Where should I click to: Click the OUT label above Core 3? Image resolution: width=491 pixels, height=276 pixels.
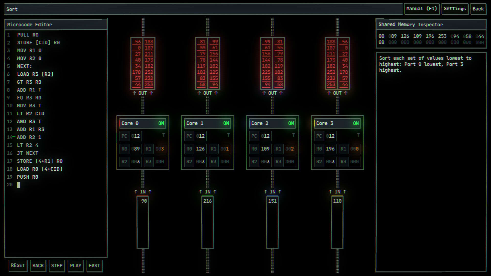[x=337, y=93]
